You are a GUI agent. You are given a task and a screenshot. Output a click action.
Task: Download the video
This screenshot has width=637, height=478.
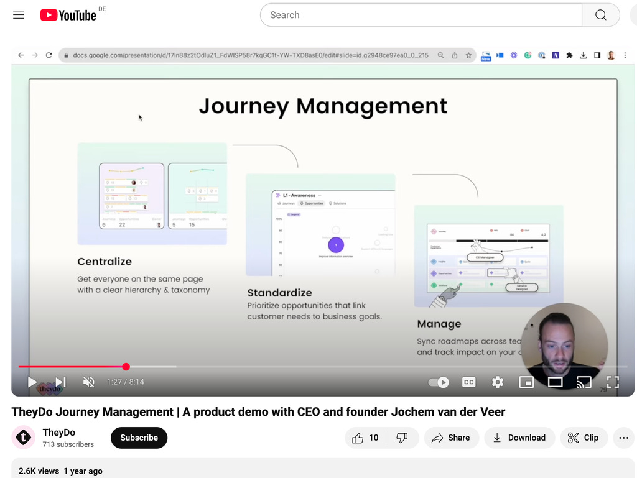(519, 438)
